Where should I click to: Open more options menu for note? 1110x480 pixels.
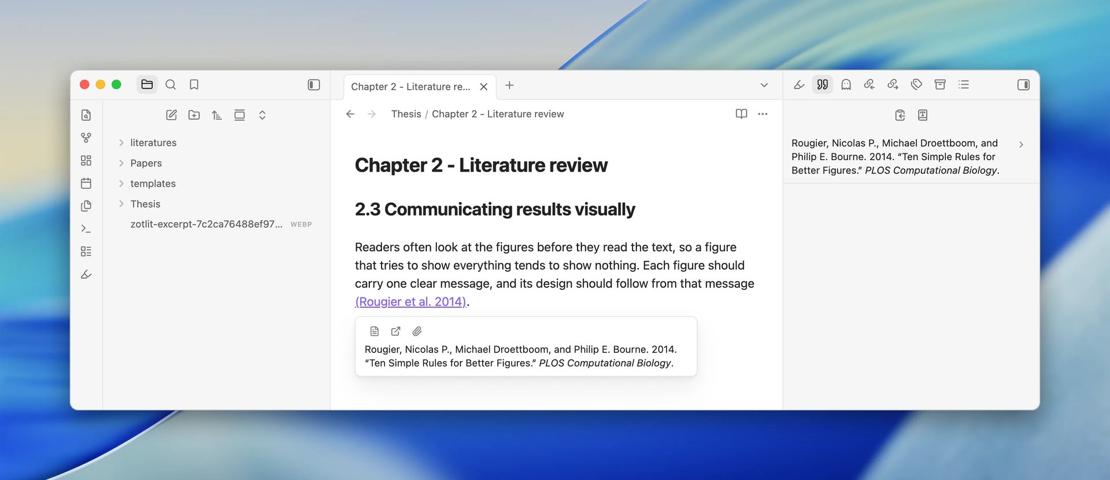click(x=763, y=114)
